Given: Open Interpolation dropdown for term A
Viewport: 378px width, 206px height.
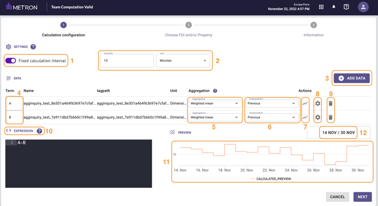Looking at the screenshot, I should [272, 103].
